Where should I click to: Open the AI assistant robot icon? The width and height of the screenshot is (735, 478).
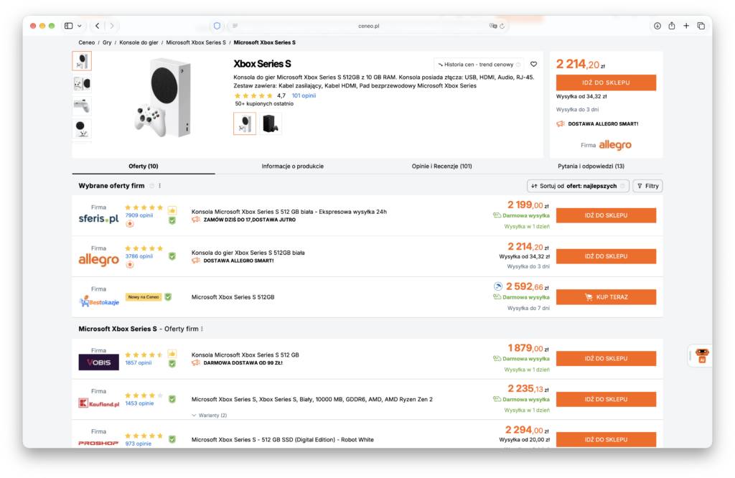click(702, 356)
